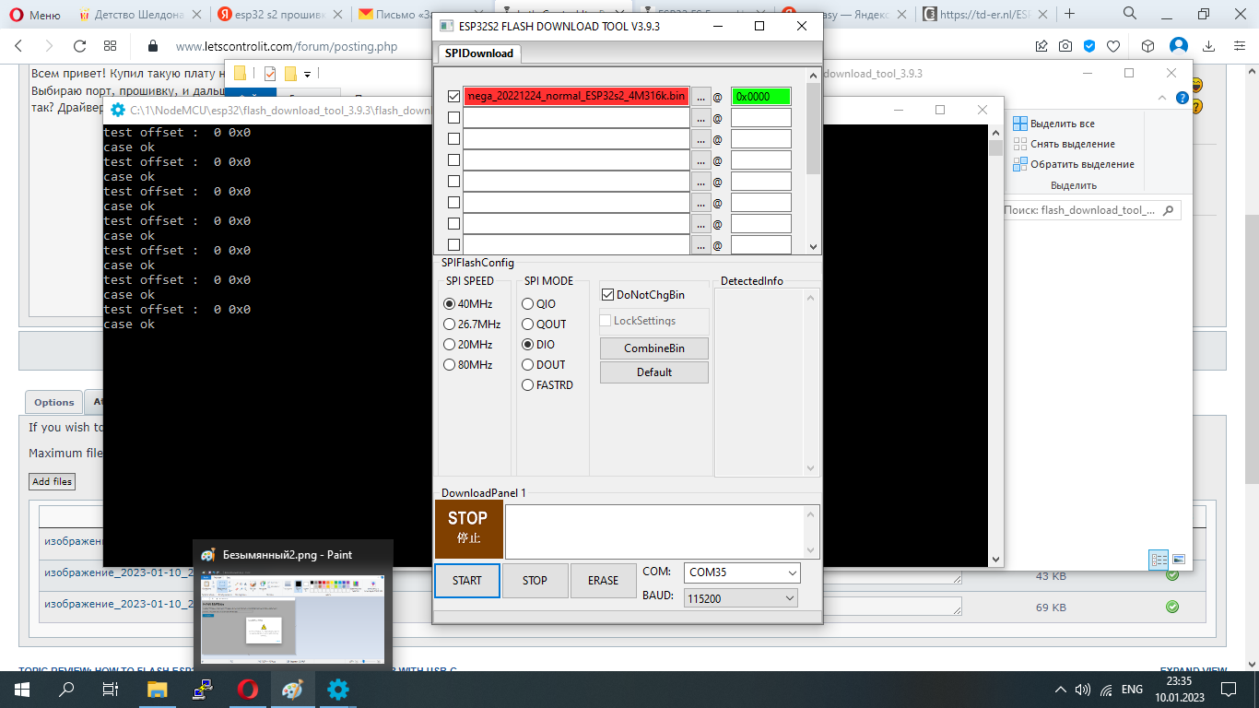
Task: Click Explorer's 'Выделить все' icon
Action: 1020,124
